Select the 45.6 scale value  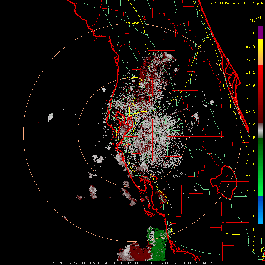(x=251, y=85)
